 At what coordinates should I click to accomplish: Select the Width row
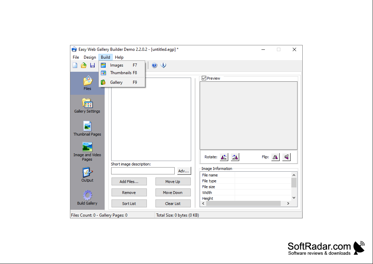pyautogui.click(x=246, y=193)
